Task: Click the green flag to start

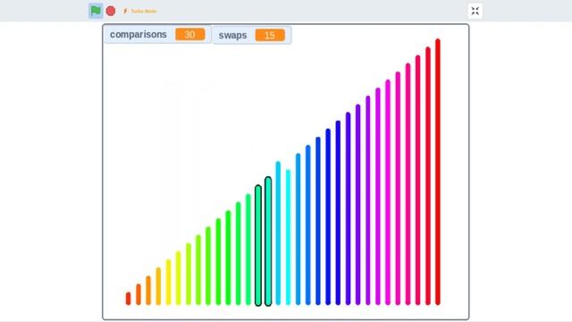Action: 96,11
